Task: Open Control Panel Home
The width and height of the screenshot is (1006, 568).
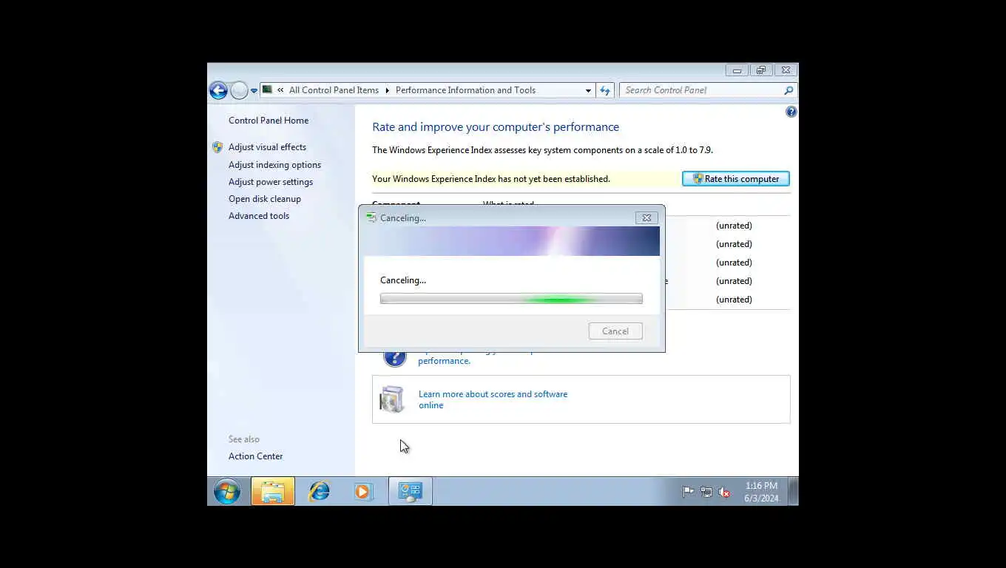Action: point(269,121)
